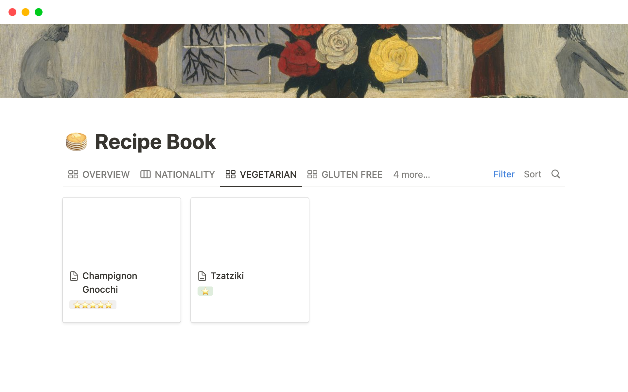Screen dimensions: 628x392
Task: Click the Sort icon
Action: click(x=532, y=174)
